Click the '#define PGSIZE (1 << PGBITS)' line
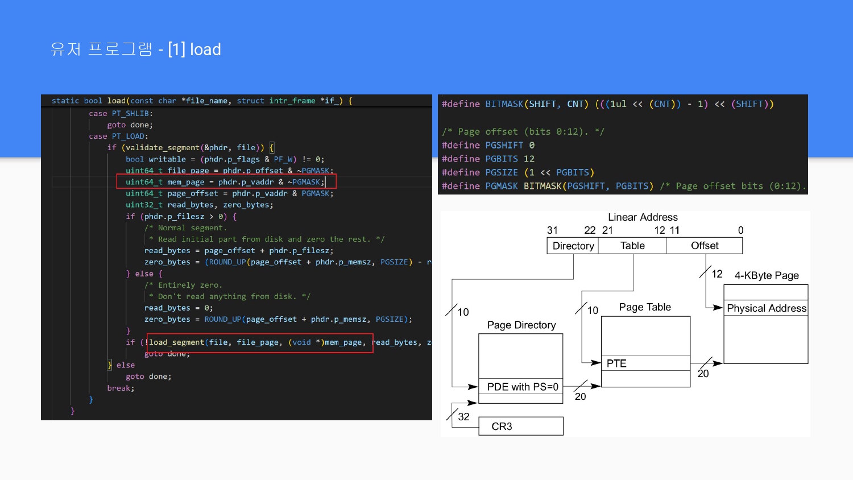Viewport: 853px width, 480px height. point(517,172)
